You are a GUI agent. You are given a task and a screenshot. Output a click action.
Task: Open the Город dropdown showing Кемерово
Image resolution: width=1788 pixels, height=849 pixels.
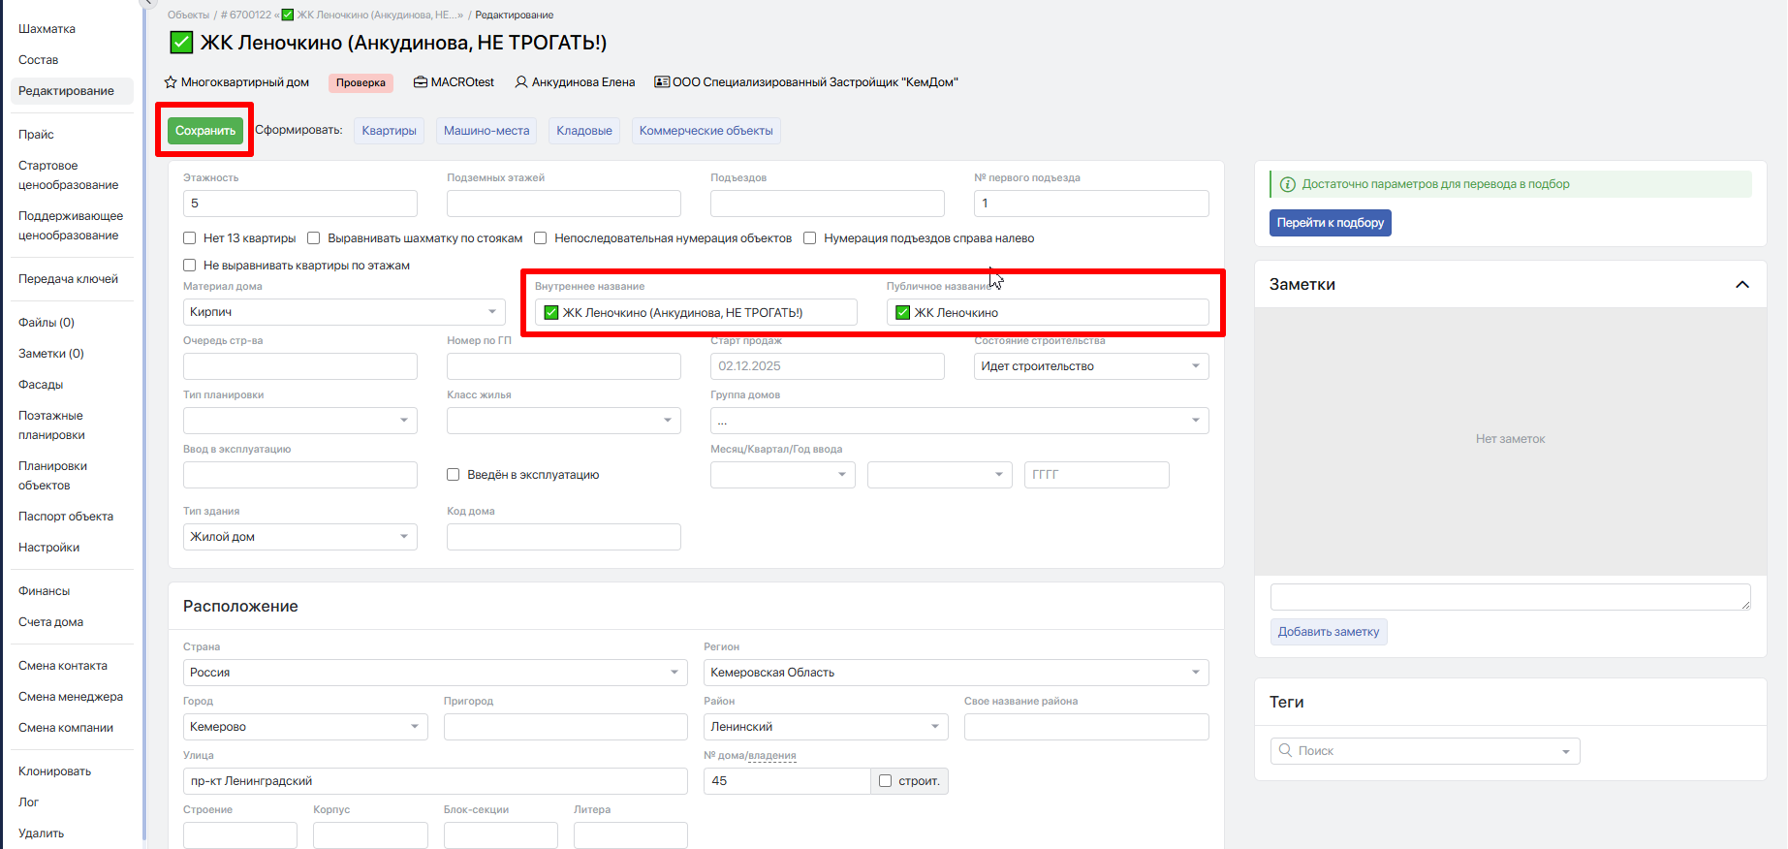(x=305, y=727)
